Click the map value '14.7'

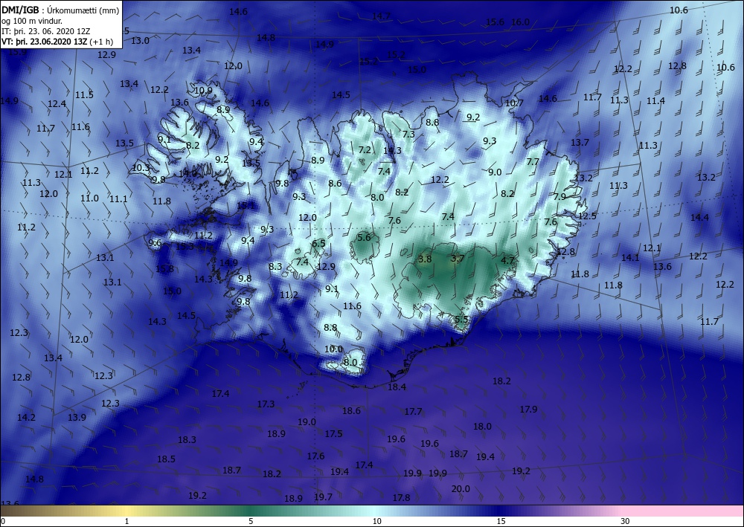pos(381,16)
